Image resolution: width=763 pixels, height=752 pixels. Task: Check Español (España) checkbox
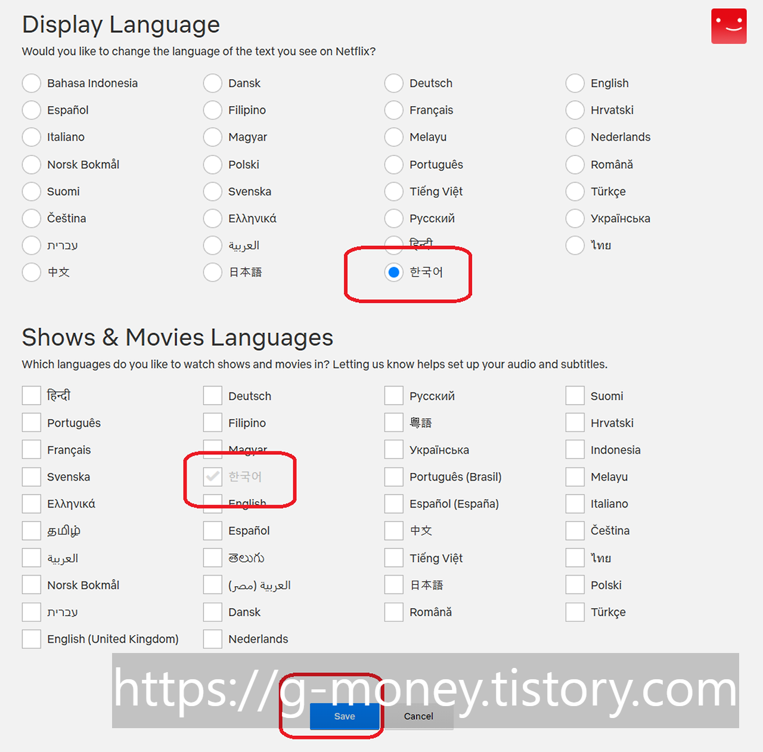394,503
